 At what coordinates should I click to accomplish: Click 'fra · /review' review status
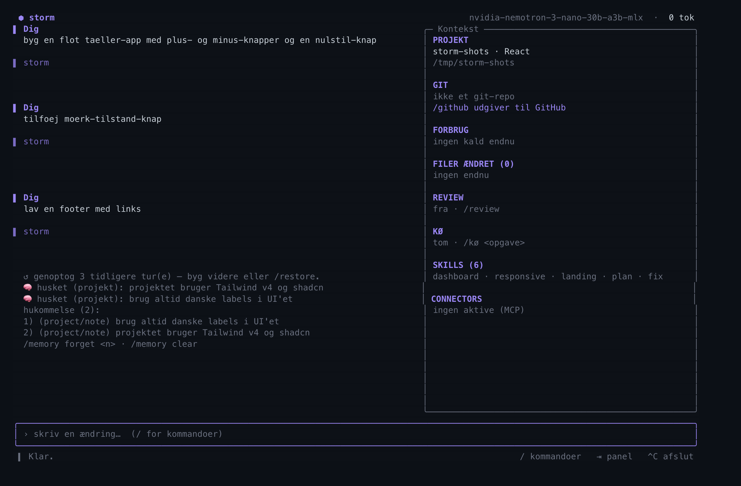coord(466,209)
